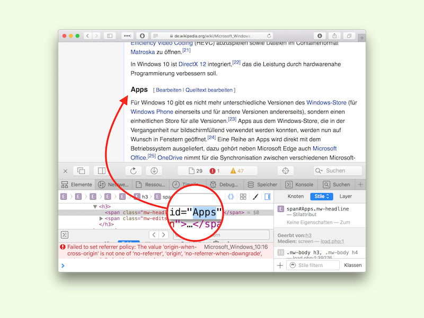Click the inspector Suchen search field
This screenshot has height=318, width=424.
click(x=338, y=171)
